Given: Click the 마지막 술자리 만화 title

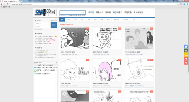Looking at the screenshot, I should tap(66, 83).
